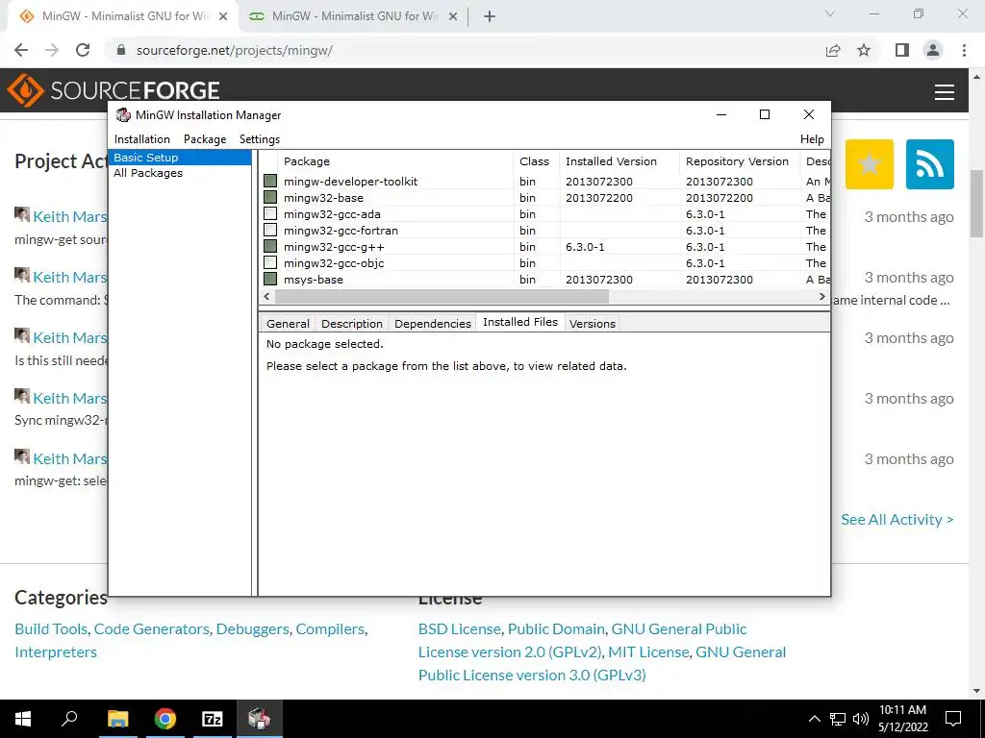Show hidden system tray icons
The height and width of the screenshot is (738, 985).
tap(814, 719)
